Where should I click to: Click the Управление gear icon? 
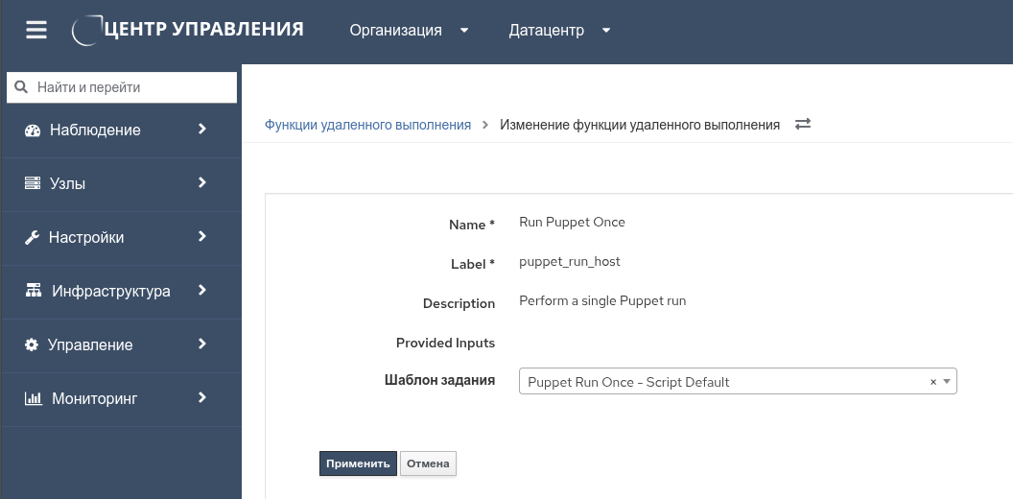[32, 345]
